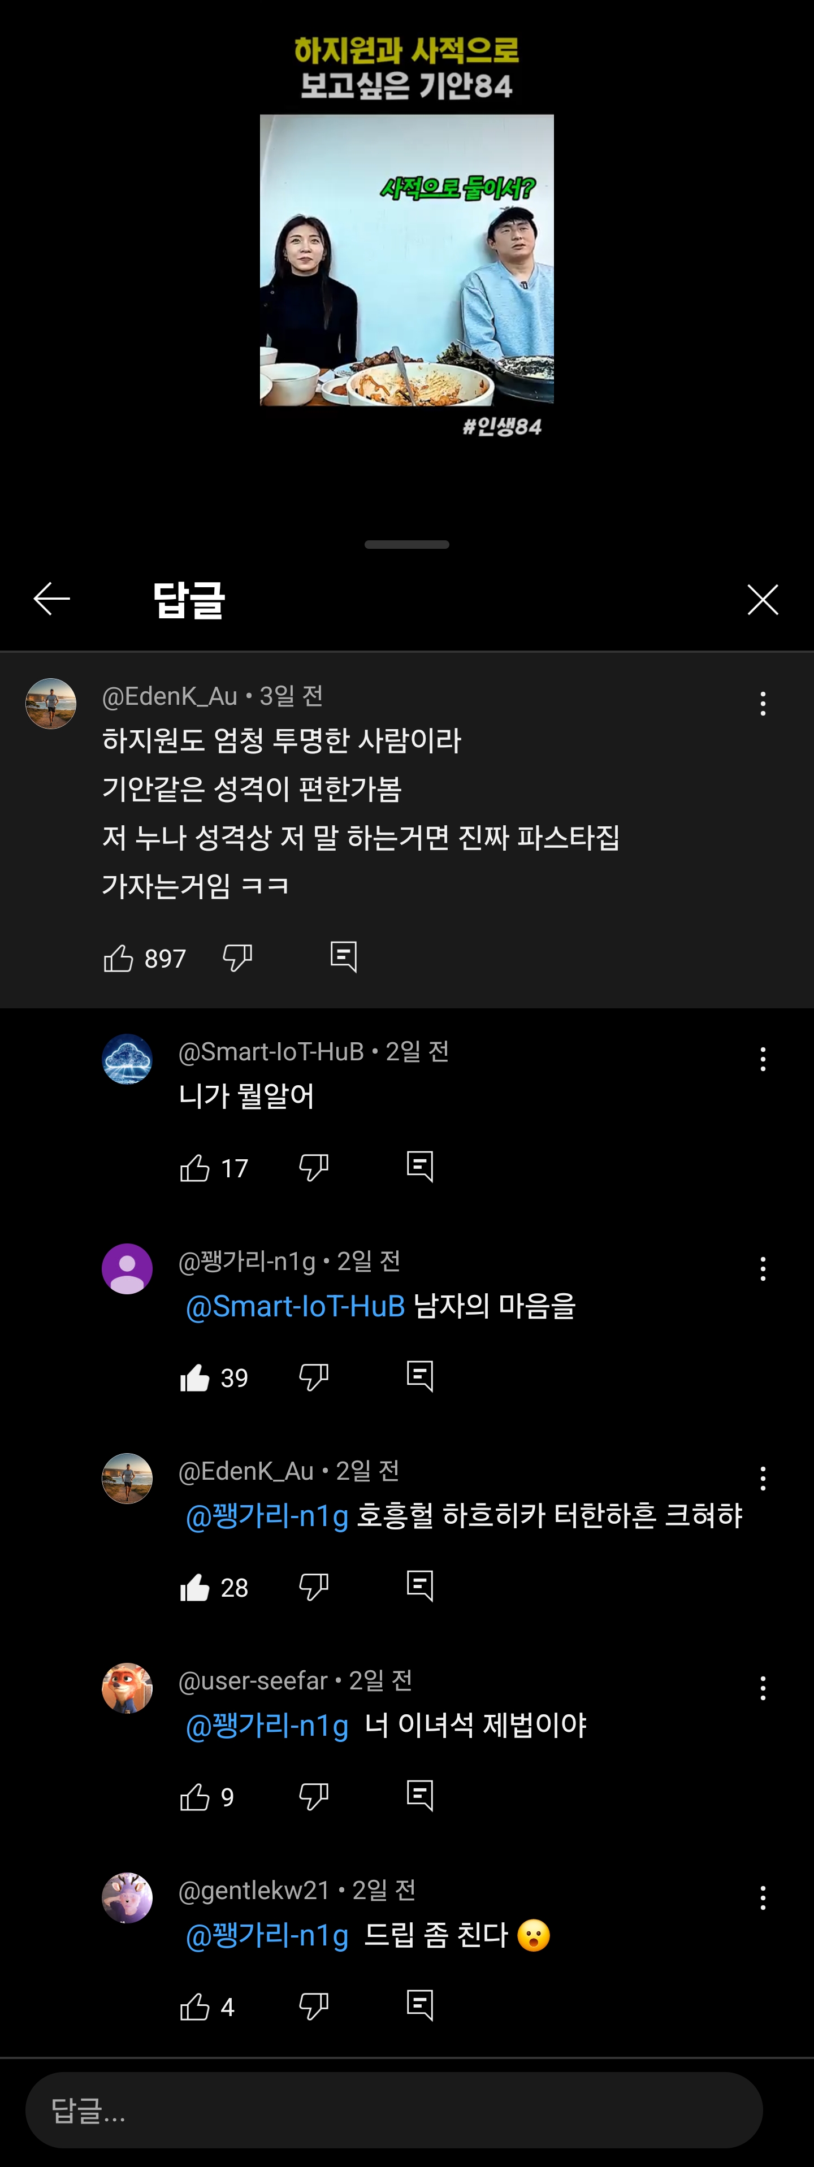This screenshot has height=2167, width=814.
Task: Dislike the reply with 28 likes
Action: [314, 1588]
